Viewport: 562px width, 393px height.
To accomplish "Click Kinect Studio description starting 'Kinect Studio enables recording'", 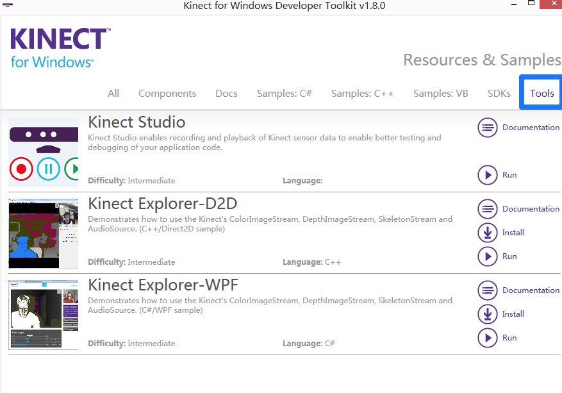I will click(265, 142).
